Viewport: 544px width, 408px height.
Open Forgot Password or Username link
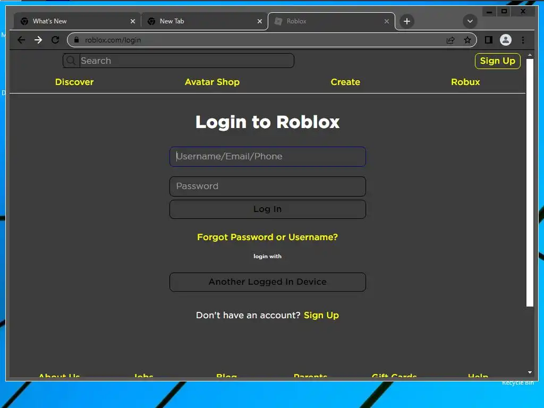click(268, 237)
